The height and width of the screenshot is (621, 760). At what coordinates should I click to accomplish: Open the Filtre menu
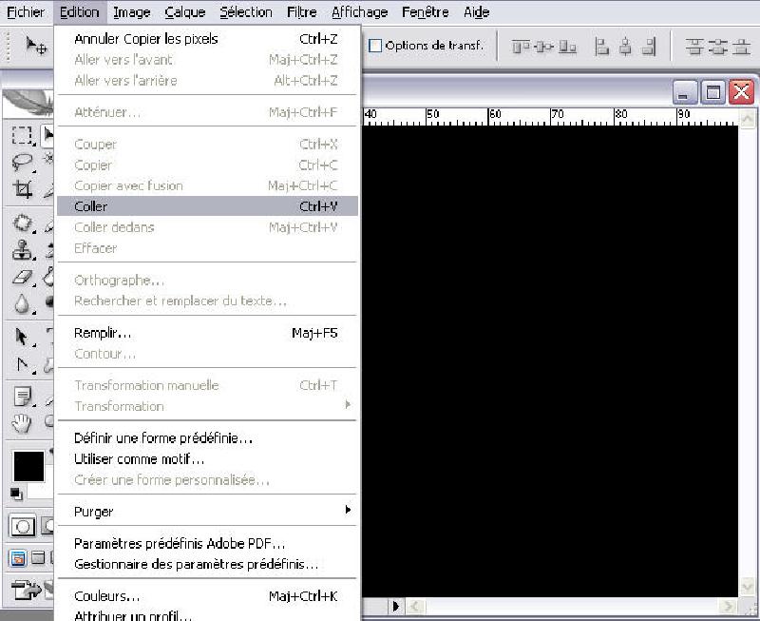[301, 12]
